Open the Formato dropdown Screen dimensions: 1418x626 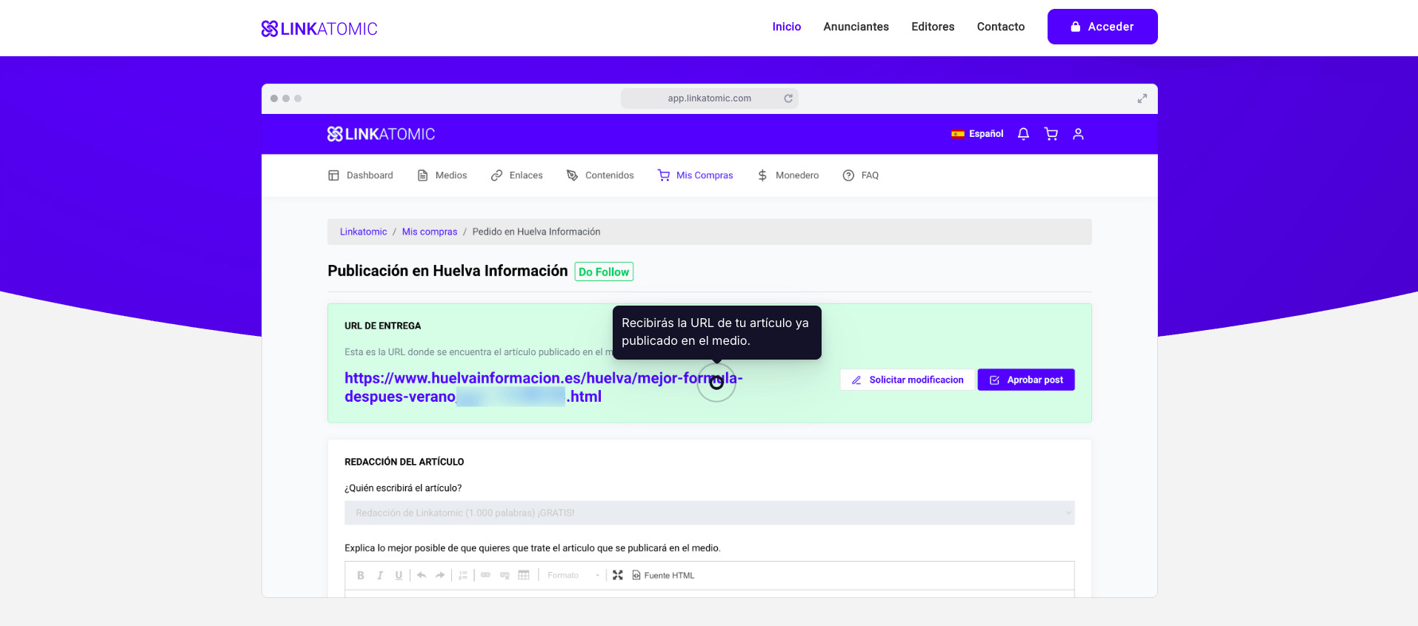573,575
